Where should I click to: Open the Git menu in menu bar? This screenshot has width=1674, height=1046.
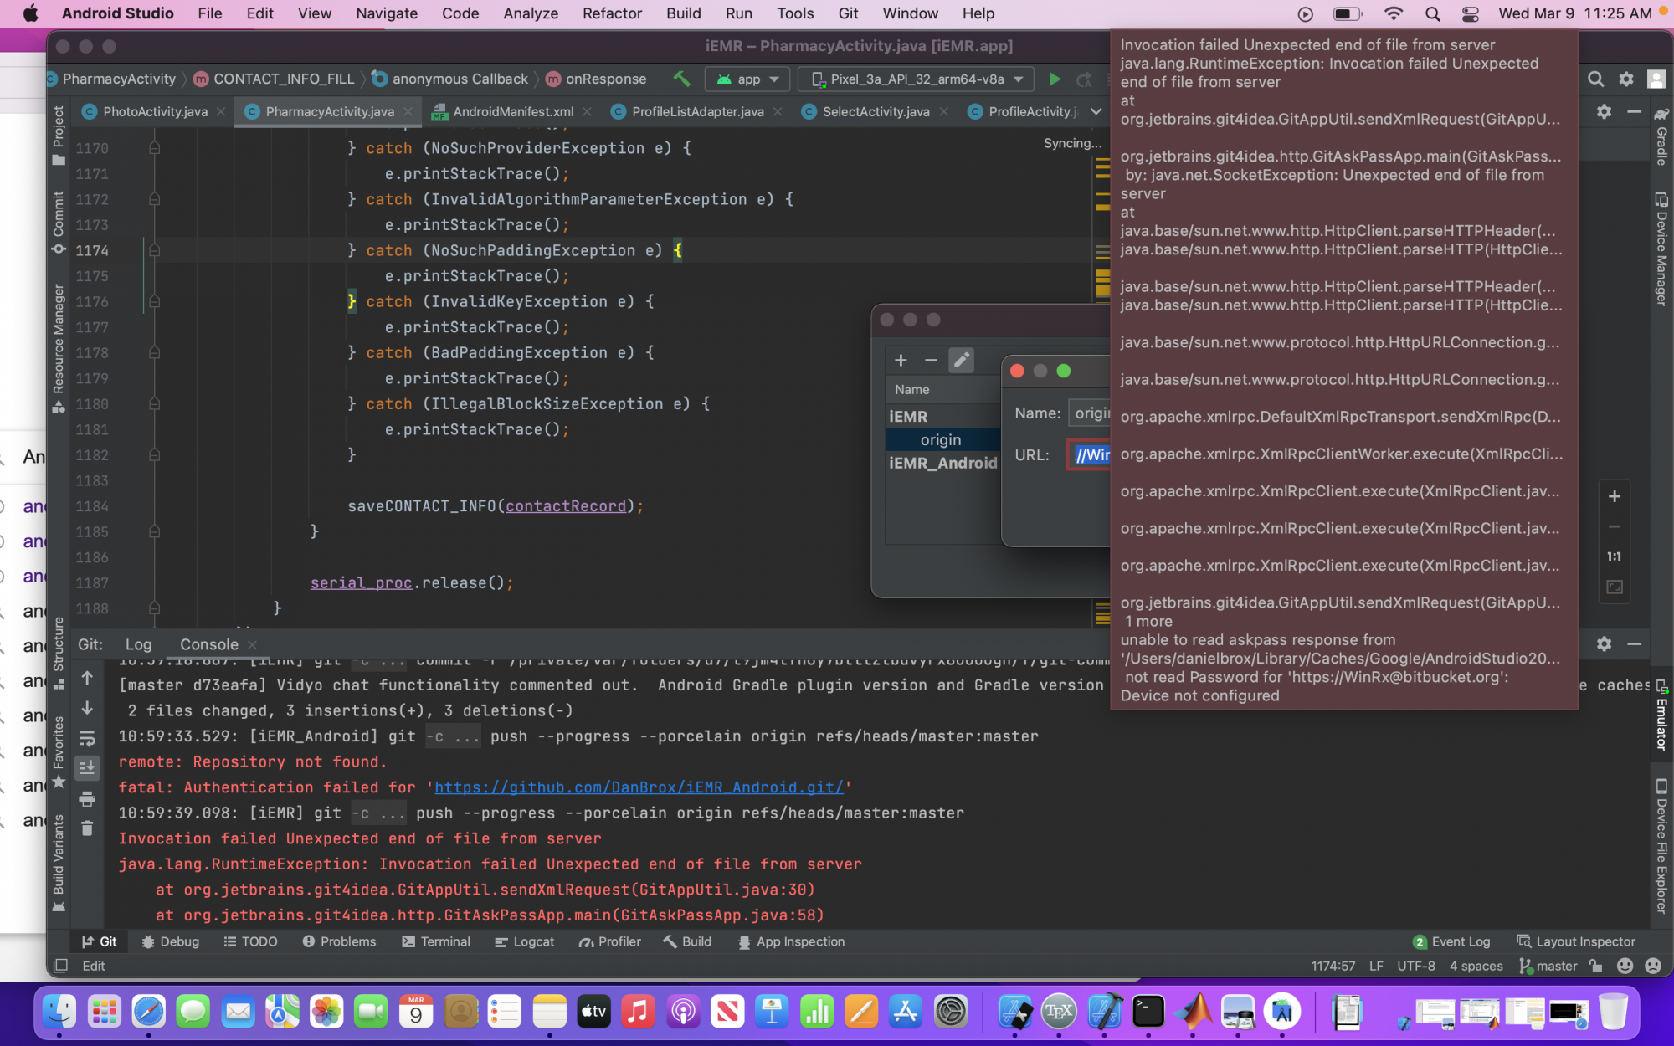click(x=848, y=13)
